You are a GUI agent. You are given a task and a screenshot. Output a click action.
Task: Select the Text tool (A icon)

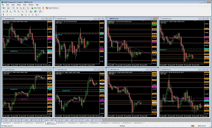pos(29,15)
